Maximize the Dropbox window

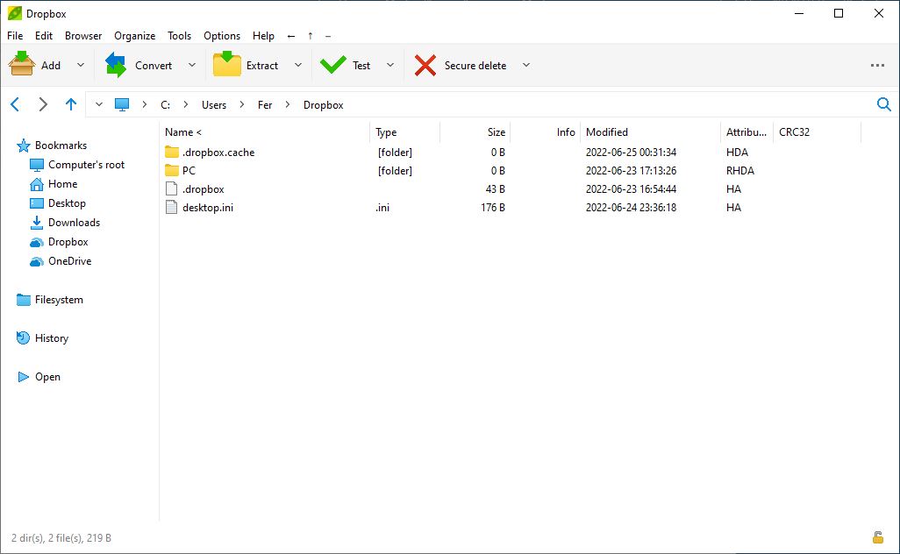838,13
